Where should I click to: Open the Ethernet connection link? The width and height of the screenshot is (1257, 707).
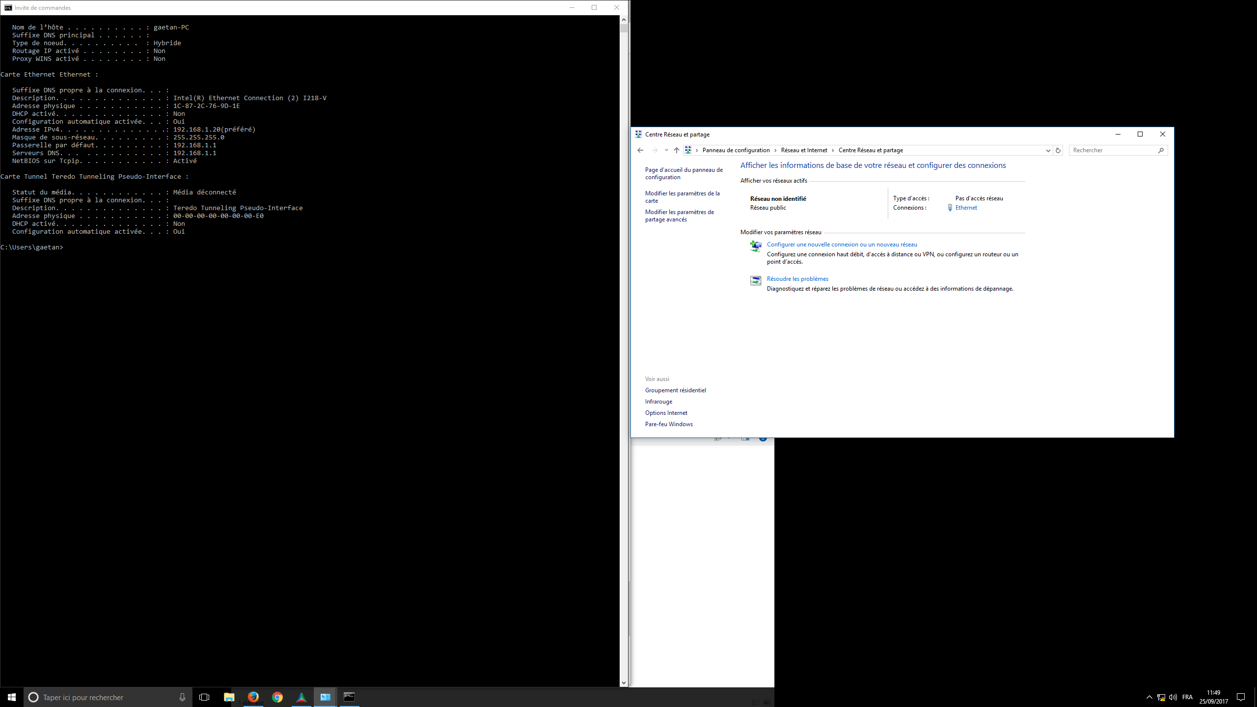click(966, 208)
